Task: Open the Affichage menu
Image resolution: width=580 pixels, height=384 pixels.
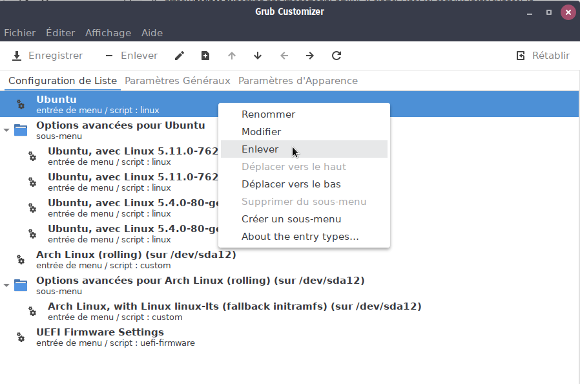Action: point(108,32)
